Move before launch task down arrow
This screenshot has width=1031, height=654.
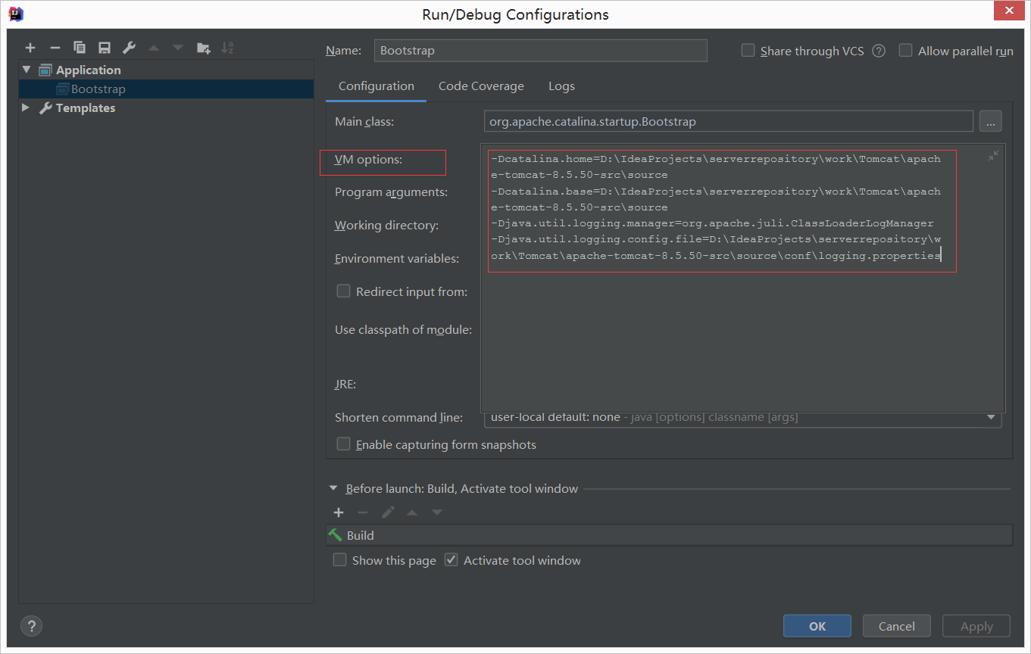coord(437,512)
